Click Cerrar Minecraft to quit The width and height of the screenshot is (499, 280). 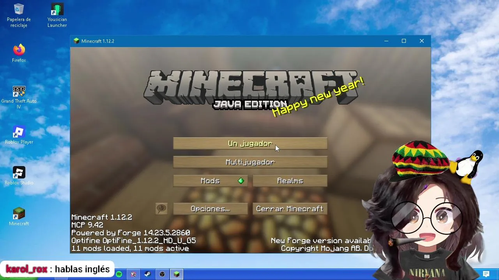(290, 209)
